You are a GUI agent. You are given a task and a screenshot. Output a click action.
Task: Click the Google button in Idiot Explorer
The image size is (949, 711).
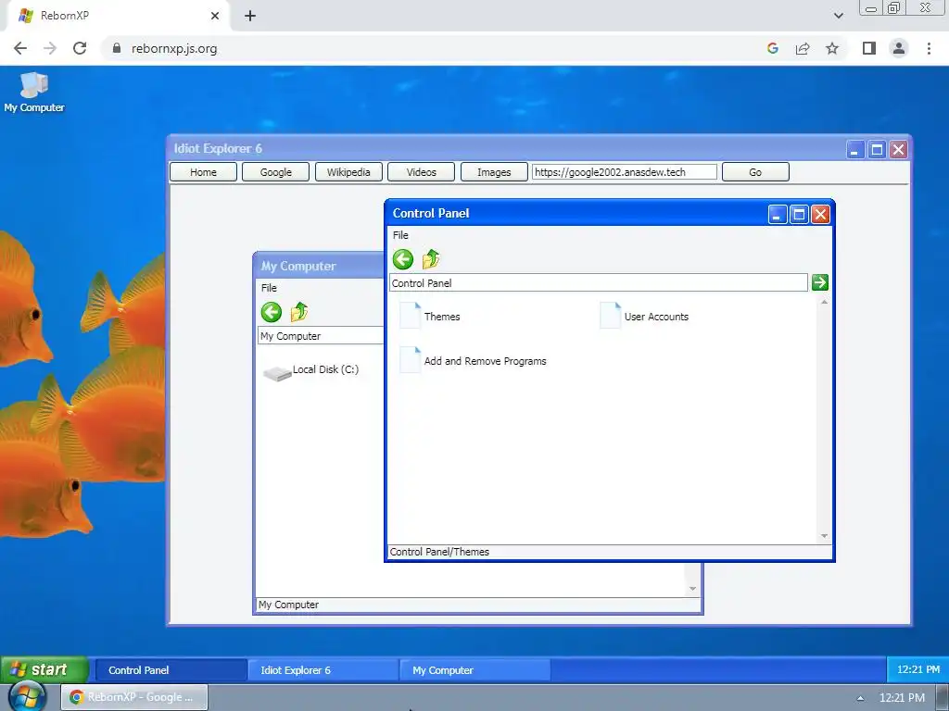click(x=276, y=172)
